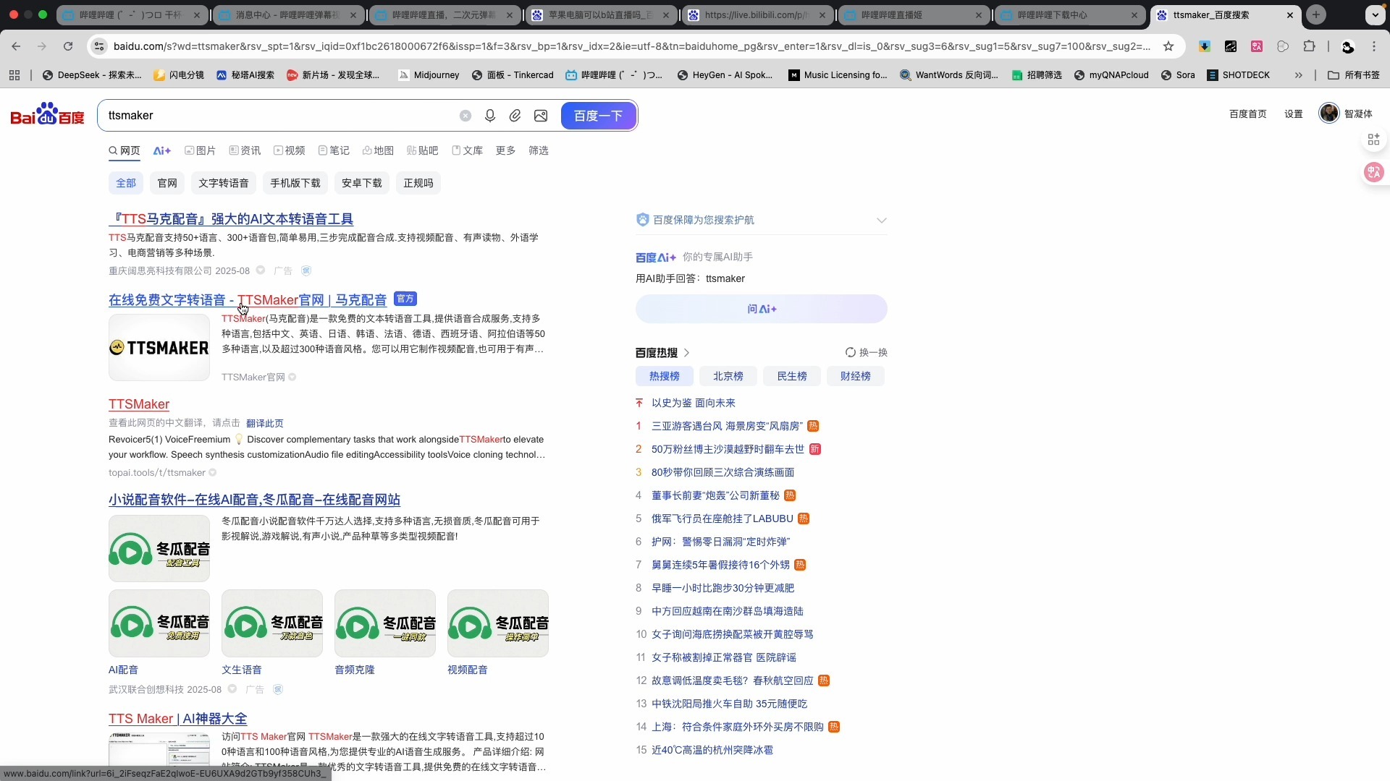
Task: Click the yellow download extension icon
Action: point(1205,46)
